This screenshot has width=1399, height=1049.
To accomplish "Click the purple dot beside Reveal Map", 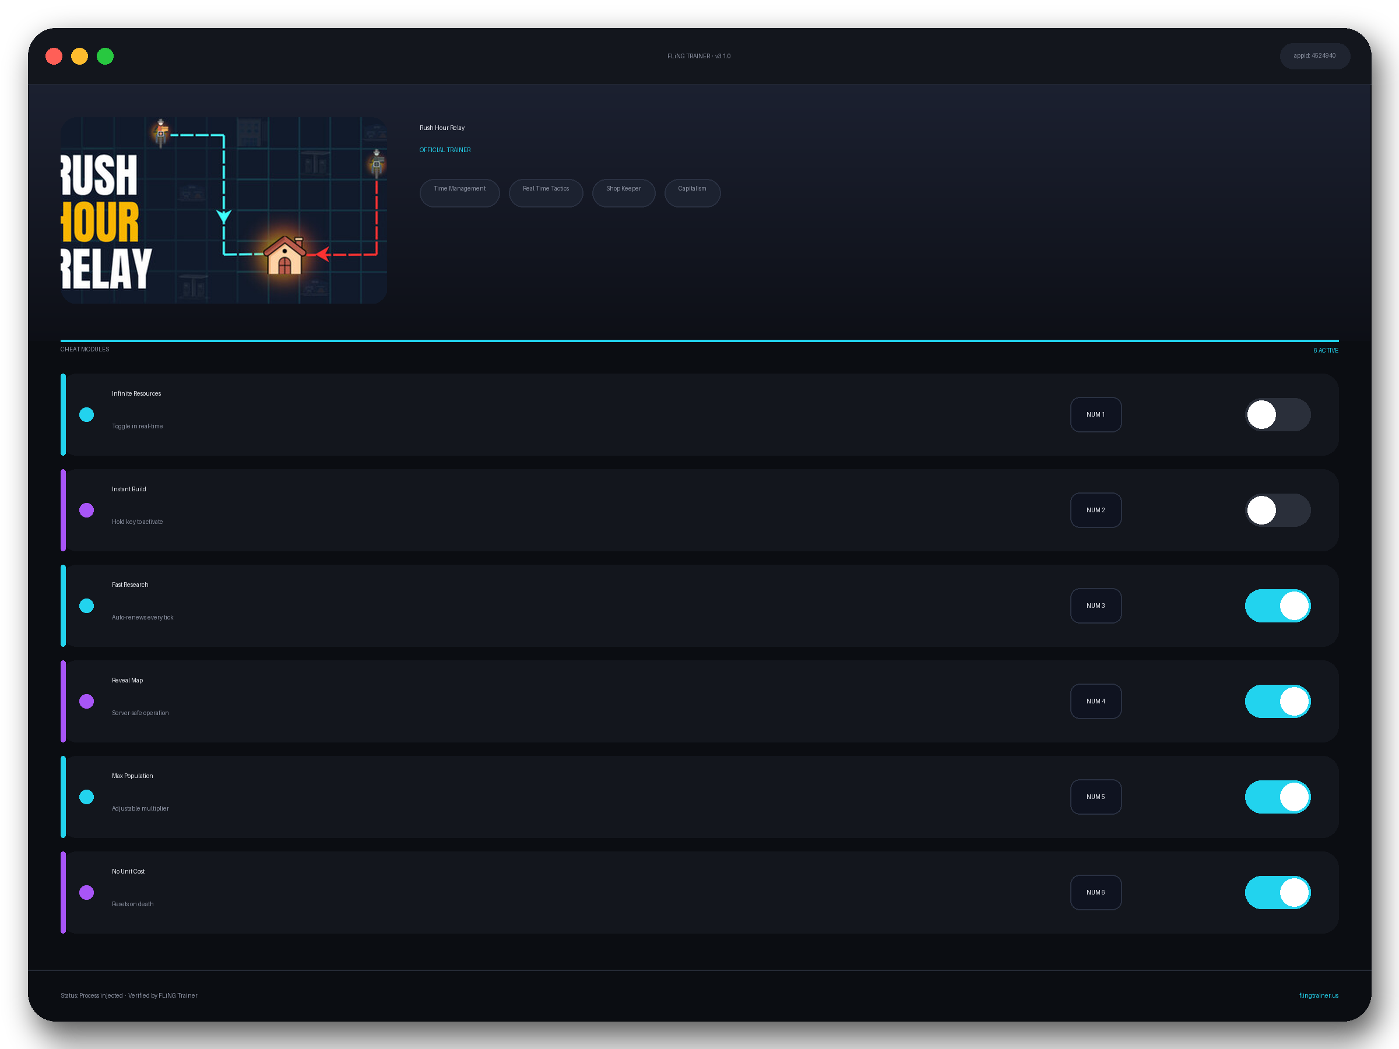I will click(x=87, y=701).
